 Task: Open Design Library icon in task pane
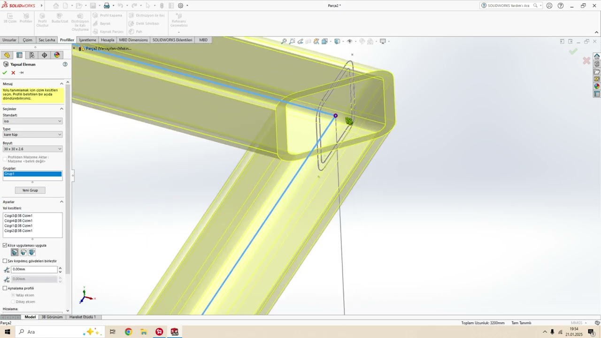pyautogui.click(x=597, y=64)
